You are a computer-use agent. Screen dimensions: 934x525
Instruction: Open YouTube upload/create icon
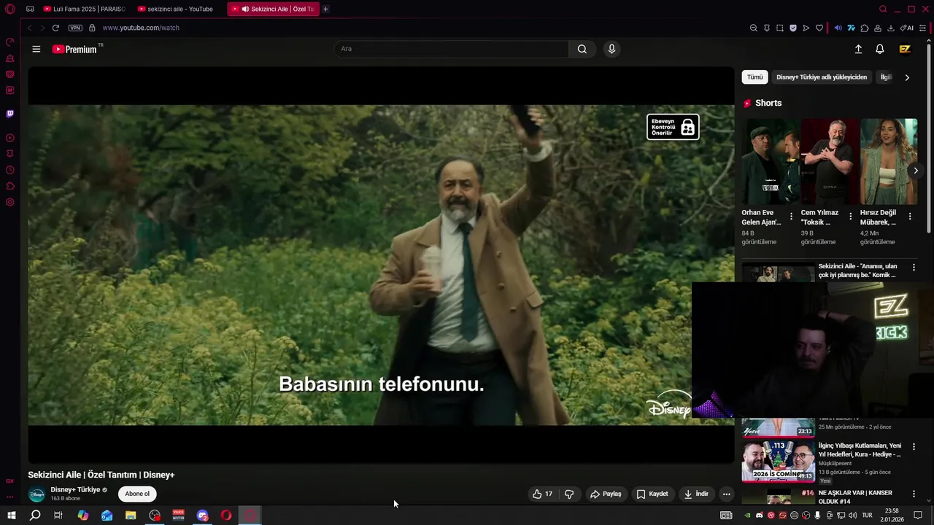pyautogui.click(x=858, y=49)
